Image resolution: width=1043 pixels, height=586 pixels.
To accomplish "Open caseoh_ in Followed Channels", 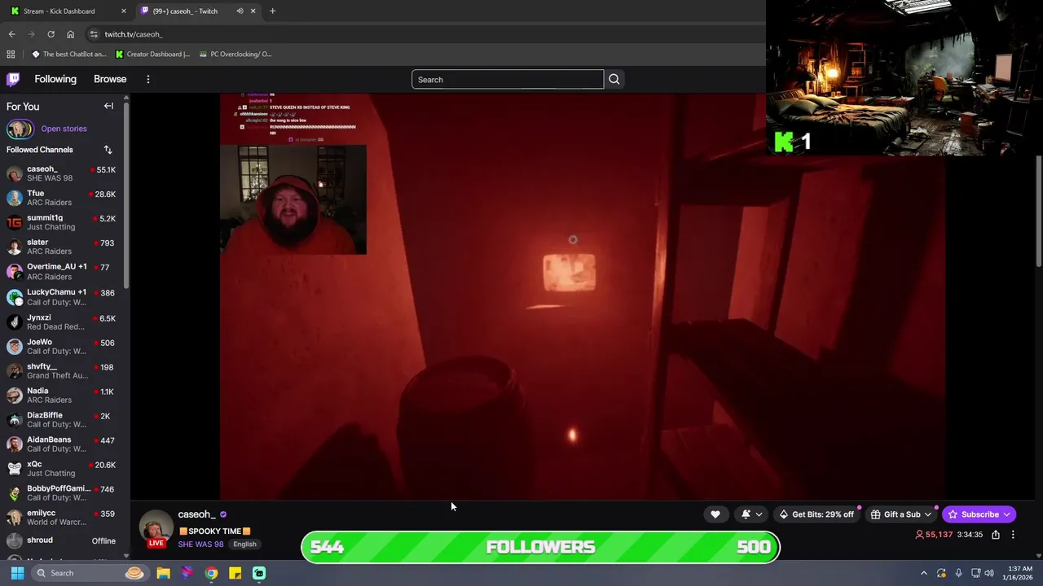I will click(62, 173).
